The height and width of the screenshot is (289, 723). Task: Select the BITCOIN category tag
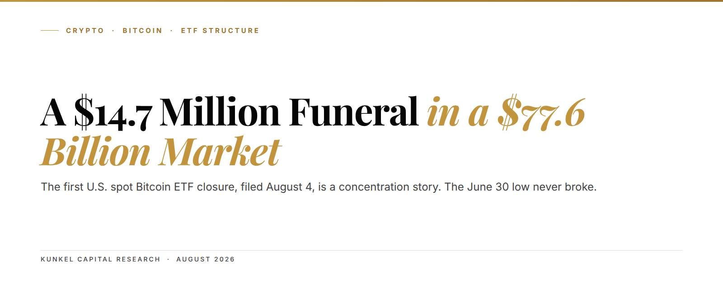(142, 31)
